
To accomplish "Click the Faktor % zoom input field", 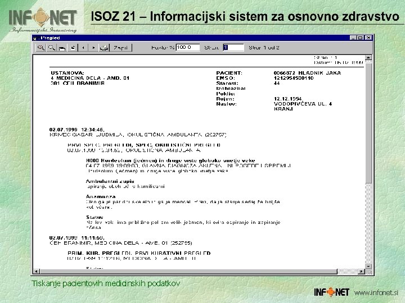I will [188, 47].
